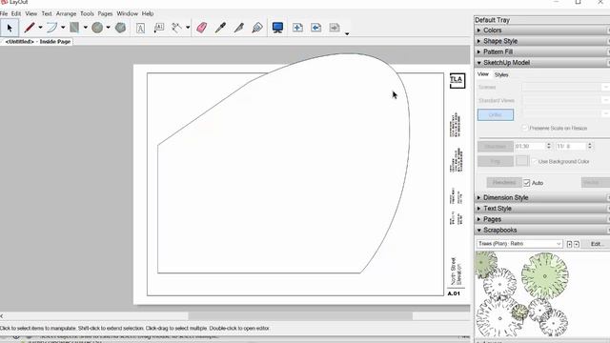Toggle the Auto render checkbox
This screenshot has height=343, width=610.
tap(527, 183)
